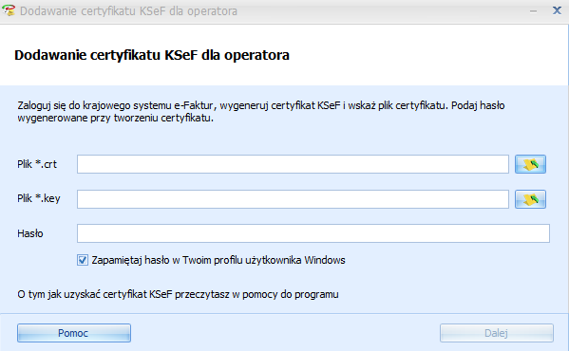Close the certificate dialog window
Image resolution: width=569 pixels, height=351 pixels.
pos(557,10)
